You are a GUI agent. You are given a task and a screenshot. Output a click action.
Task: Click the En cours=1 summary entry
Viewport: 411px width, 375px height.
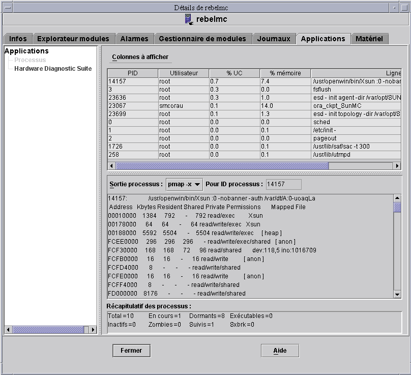coord(165,316)
